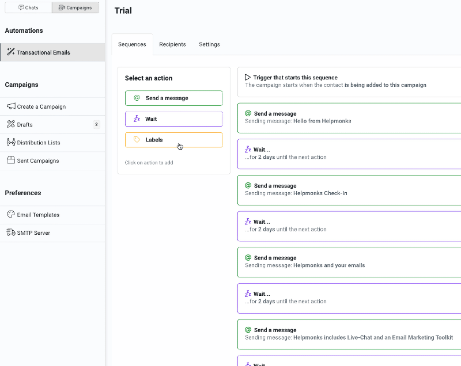The height and width of the screenshot is (366, 461).
Task: Open Email Templates preferences
Action: [x=52, y=215]
